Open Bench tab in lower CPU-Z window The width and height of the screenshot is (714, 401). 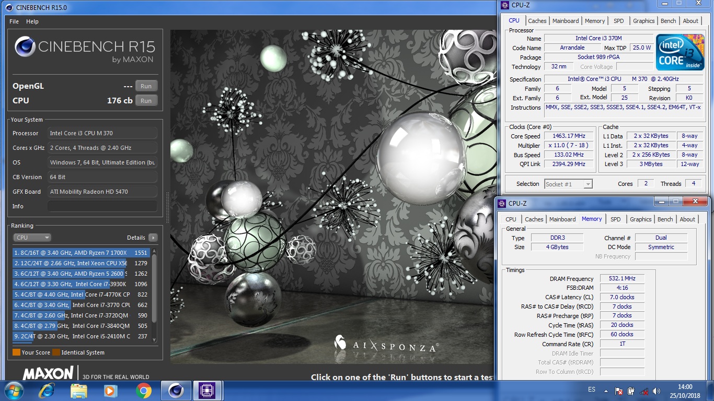665,219
